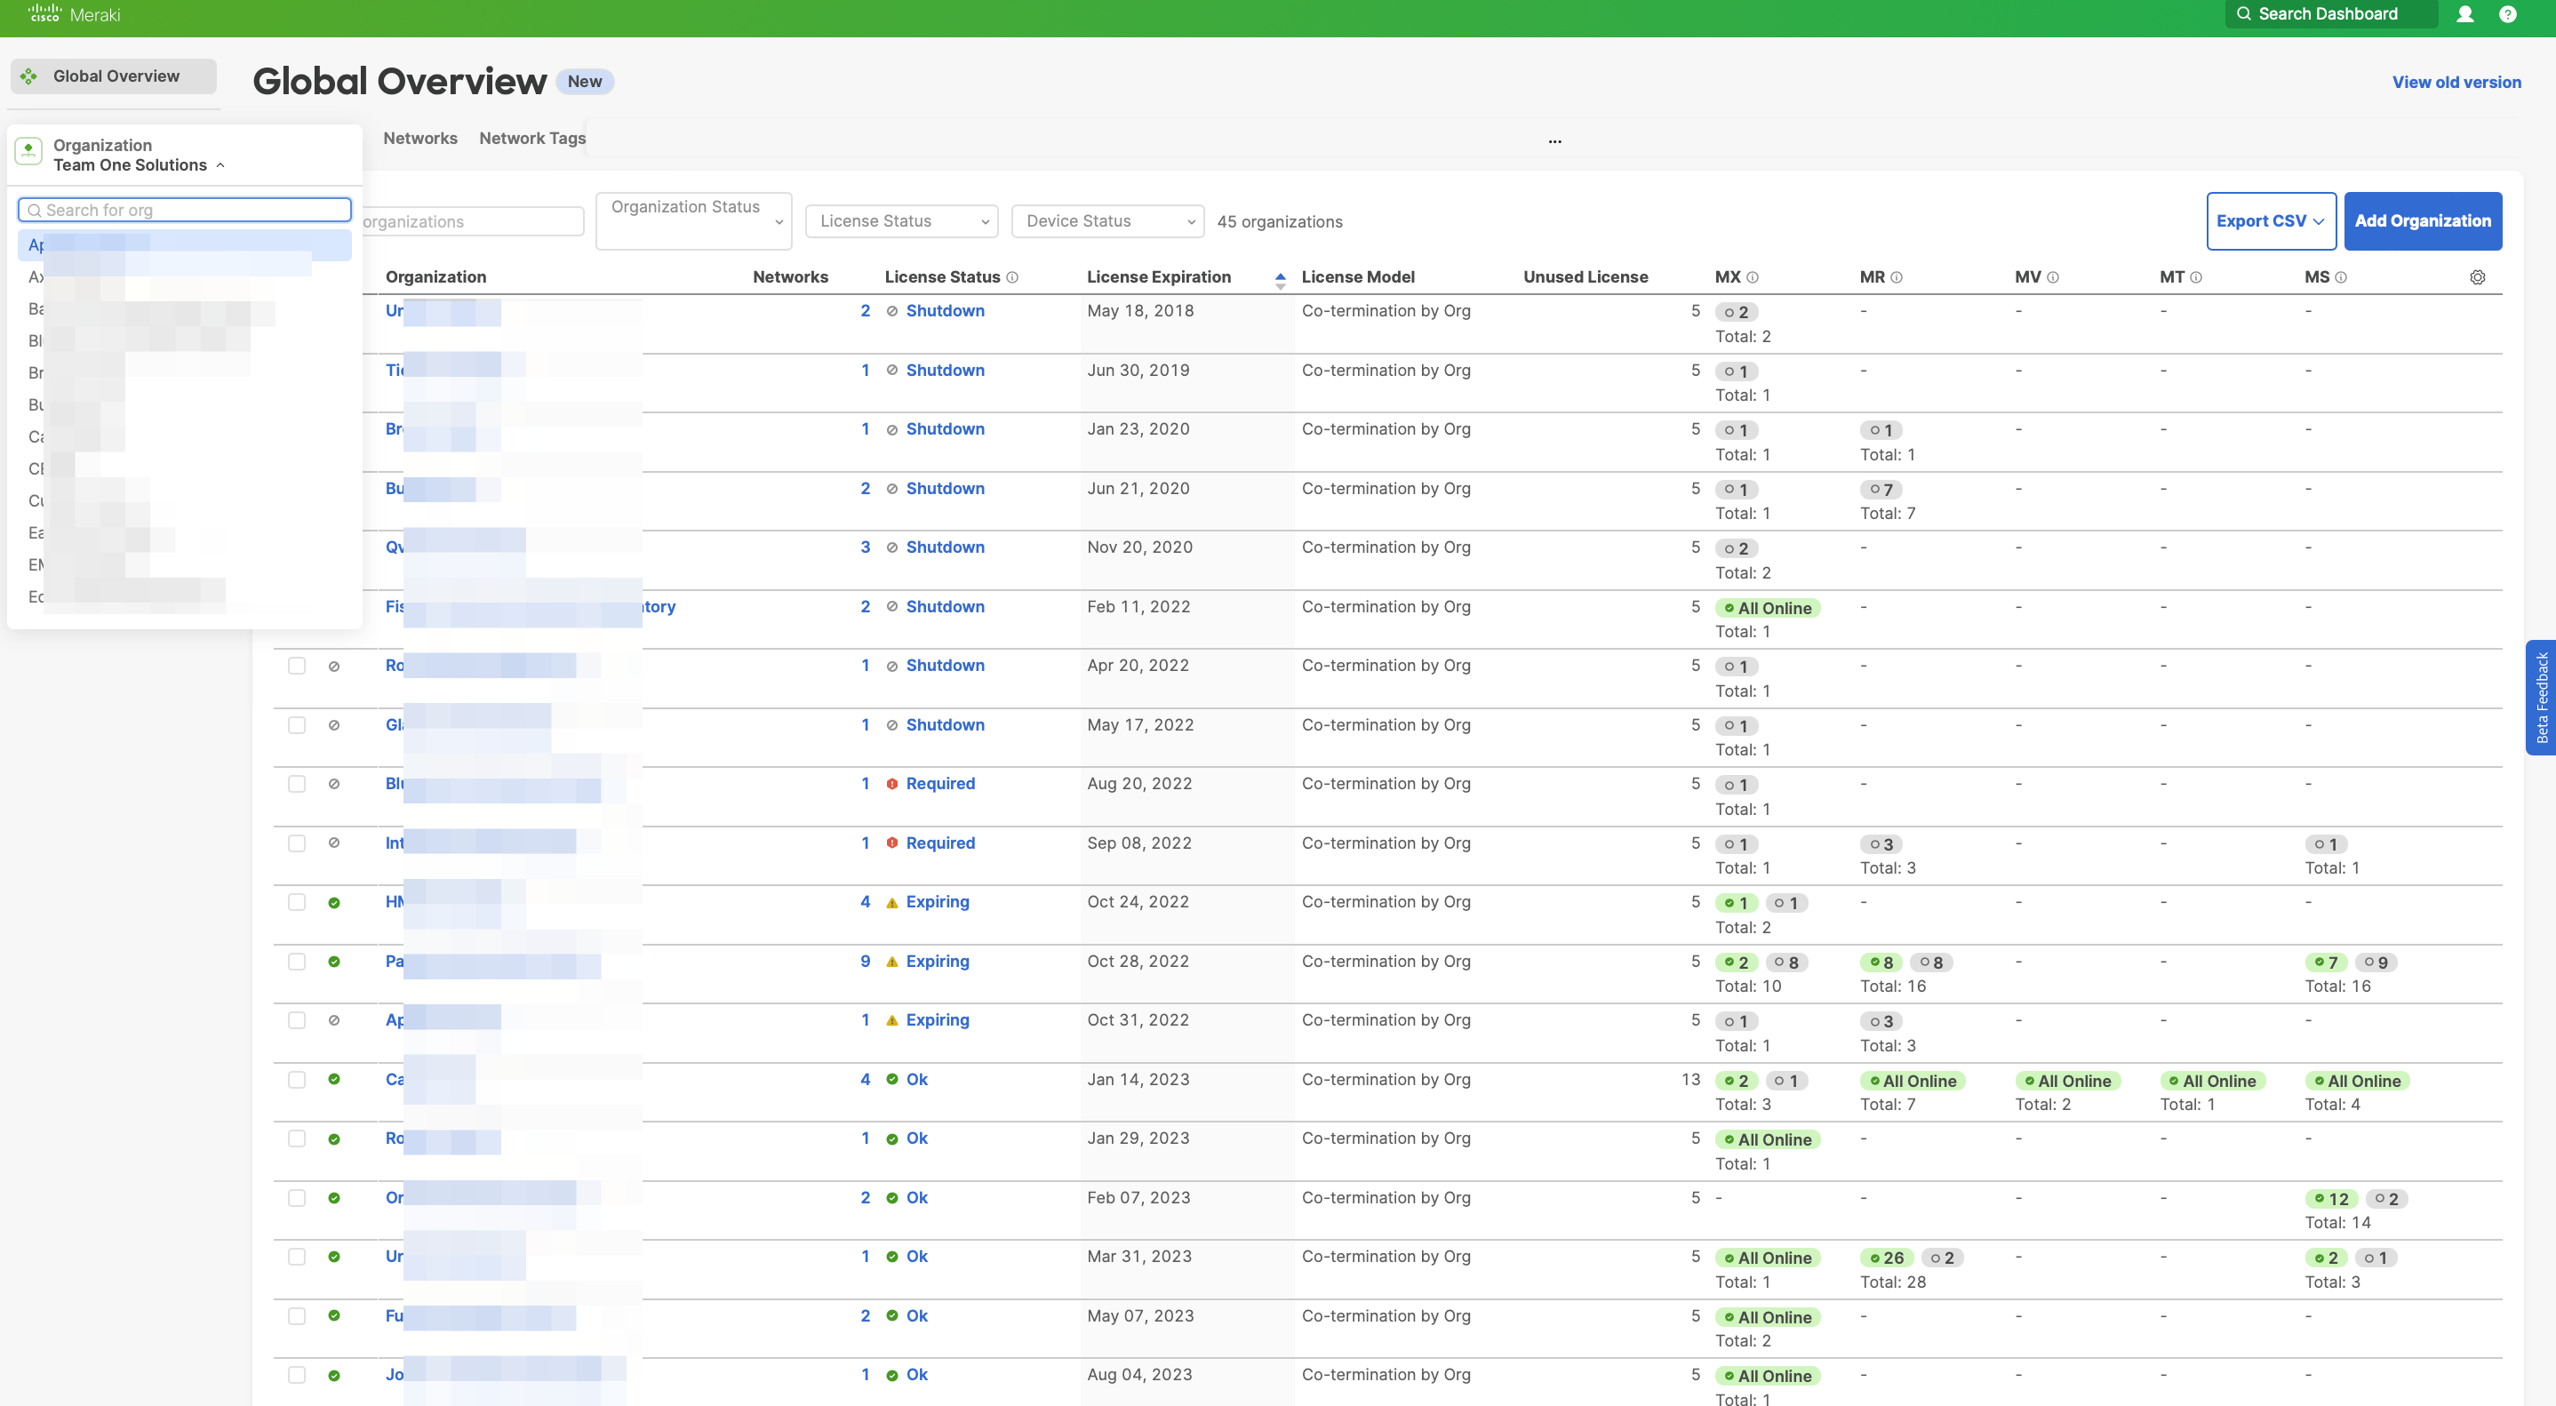Viewport: 2556px width, 1406px height.
Task: Open the help question mark icon
Action: tap(2507, 14)
